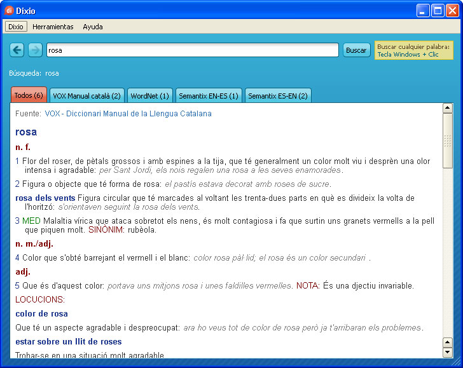Click the blue headword rosa
463x368 pixels.
pos(26,132)
